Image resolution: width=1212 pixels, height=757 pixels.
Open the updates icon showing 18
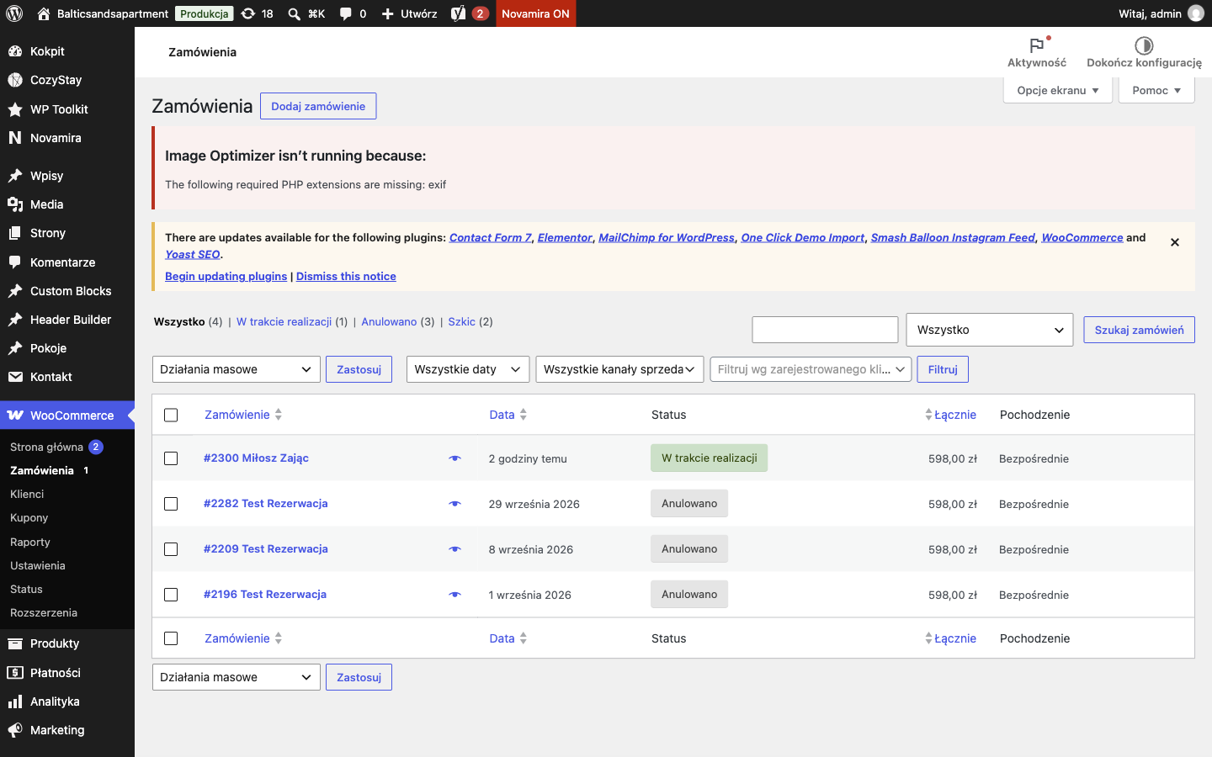point(257,13)
